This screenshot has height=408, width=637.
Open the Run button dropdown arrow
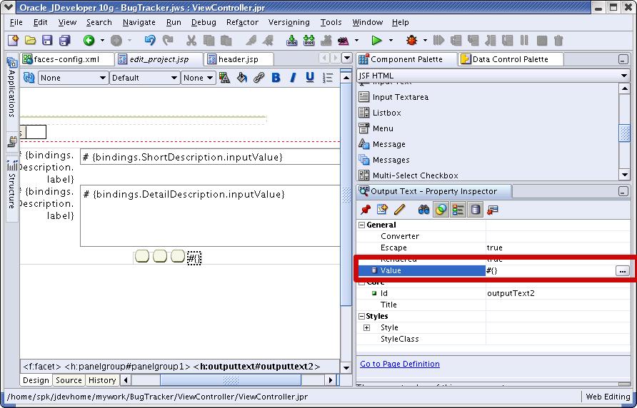tap(391, 40)
